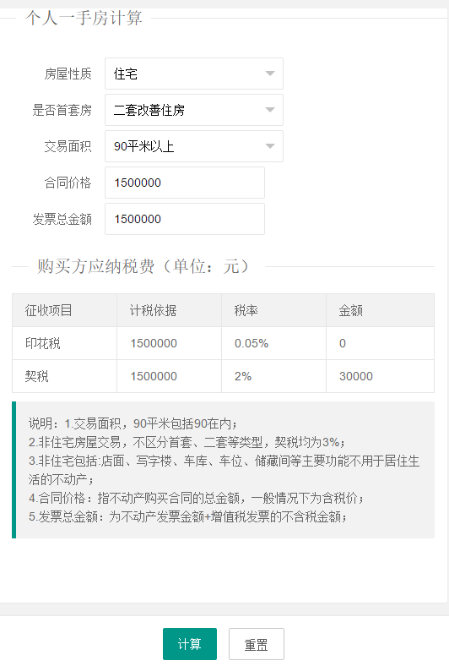
Task: Focus the 合同价格 input field
Action: [x=185, y=183]
